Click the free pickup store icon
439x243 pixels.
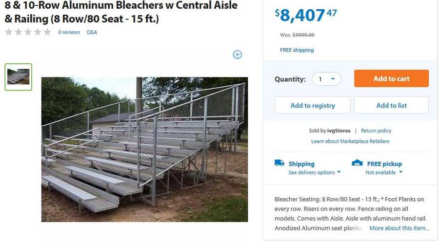point(357,163)
